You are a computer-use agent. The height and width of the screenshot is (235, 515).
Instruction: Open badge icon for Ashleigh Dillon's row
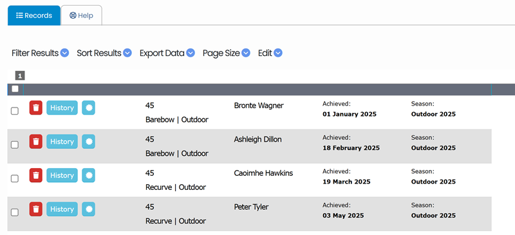point(88,142)
